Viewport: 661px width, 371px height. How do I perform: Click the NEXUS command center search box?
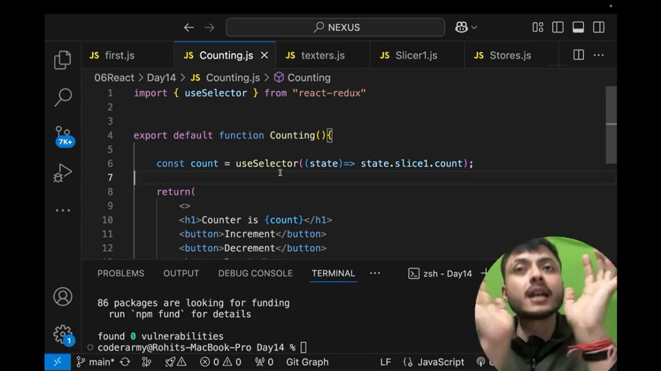(335, 28)
